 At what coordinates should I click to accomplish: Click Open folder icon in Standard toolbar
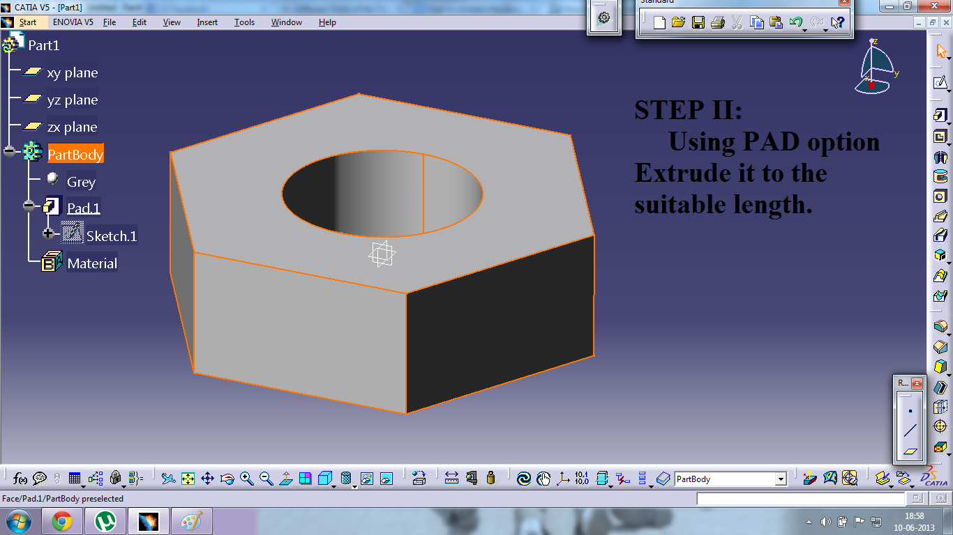[x=678, y=22]
